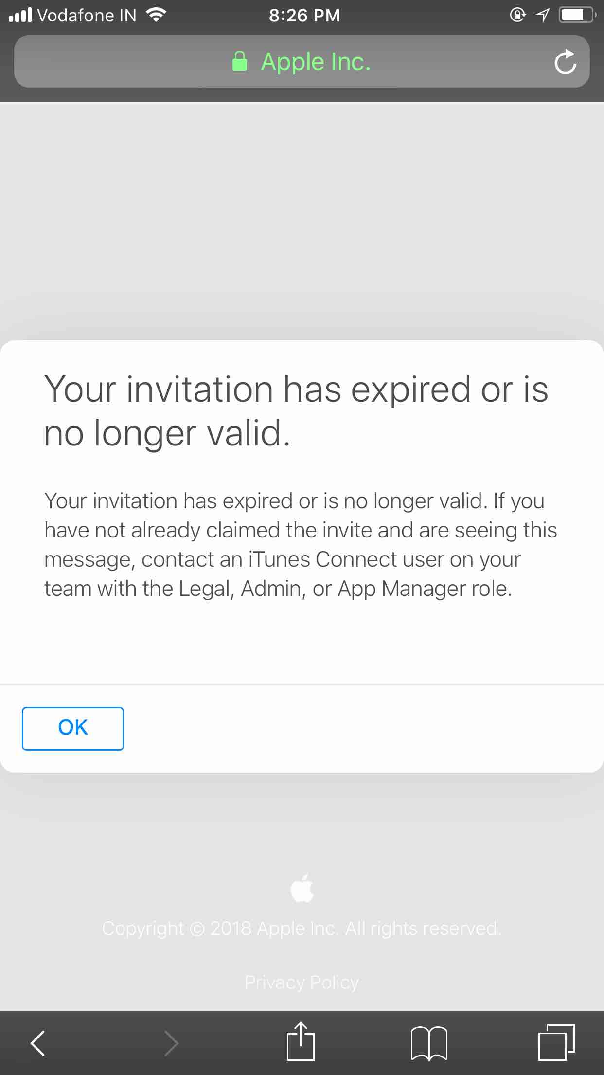604x1075 pixels.
Task: Tap the battery indicator icon
Action: (x=577, y=16)
